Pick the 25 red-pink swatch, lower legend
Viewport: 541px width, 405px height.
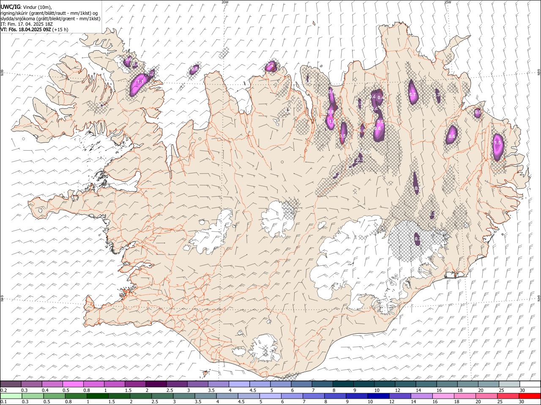coord(508,396)
